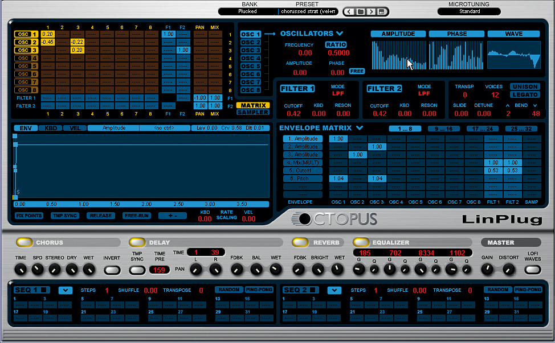
Task: Select envelope range 9...16 tab
Action: click(444, 129)
